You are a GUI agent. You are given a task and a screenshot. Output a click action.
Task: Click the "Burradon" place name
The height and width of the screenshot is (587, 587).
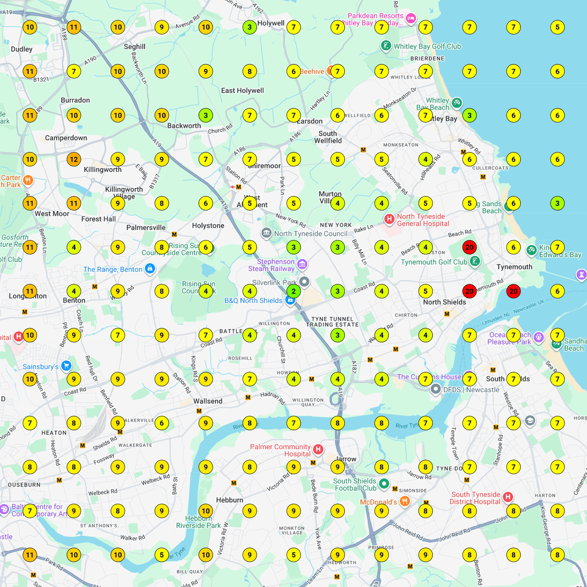(x=75, y=100)
